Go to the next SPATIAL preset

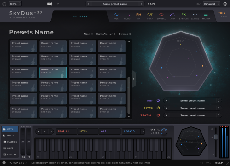point(218,115)
